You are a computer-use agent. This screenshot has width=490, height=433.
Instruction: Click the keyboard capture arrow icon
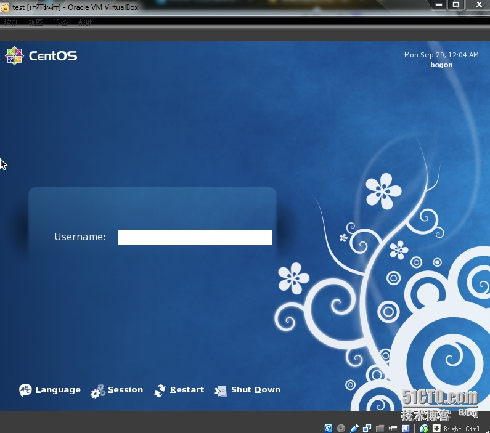pyautogui.click(x=436, y=428)
